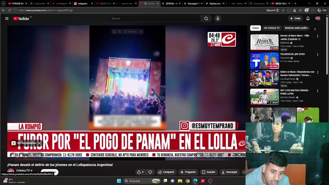Show more filter chips with the arrow
329x185 pixels.
pos(315,29)
